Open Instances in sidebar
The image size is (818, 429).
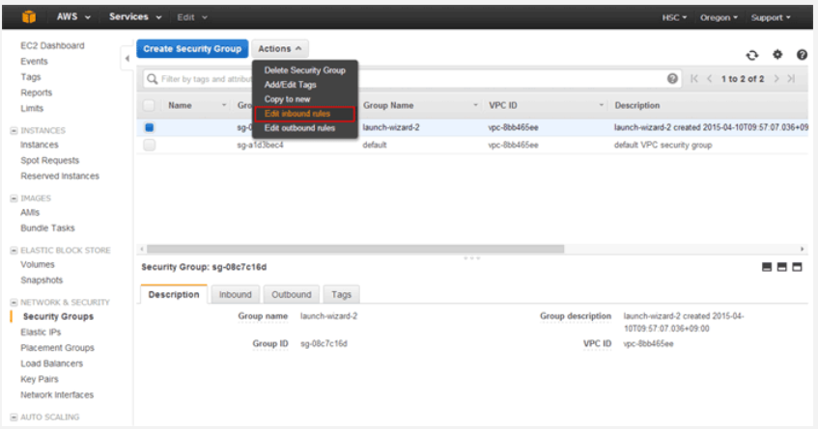point(40,145)
